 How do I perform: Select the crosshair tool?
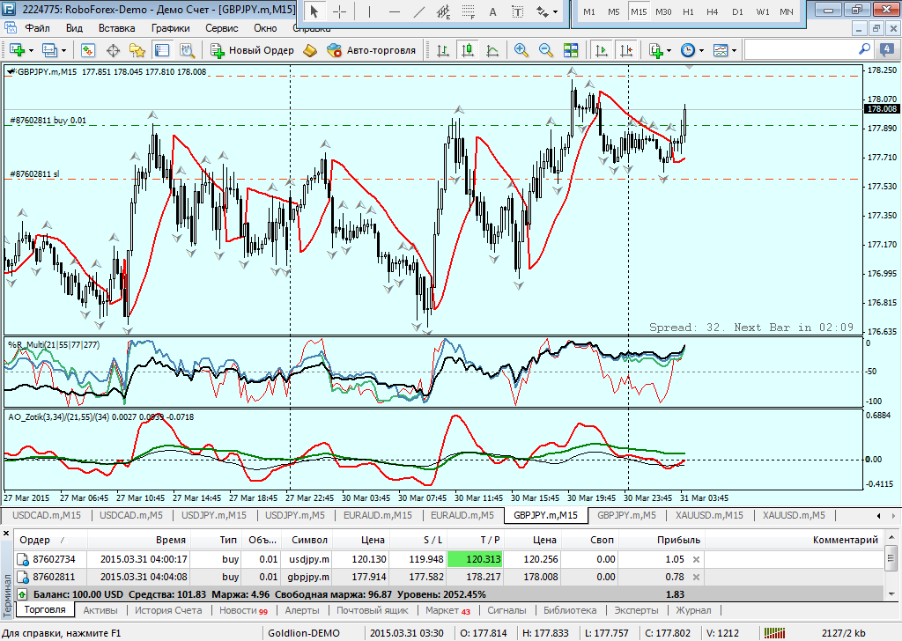[x=339, y=11]
